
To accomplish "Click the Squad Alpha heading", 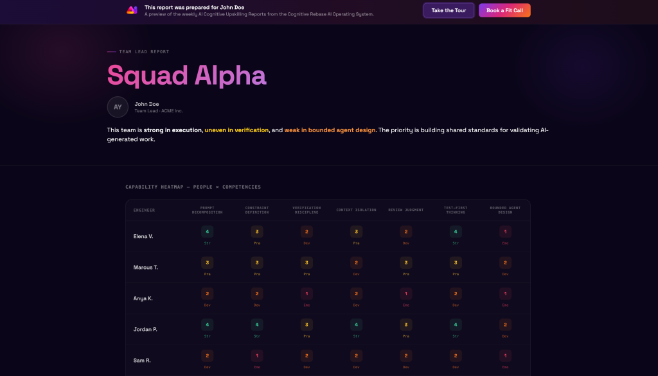I will (186, 75).
